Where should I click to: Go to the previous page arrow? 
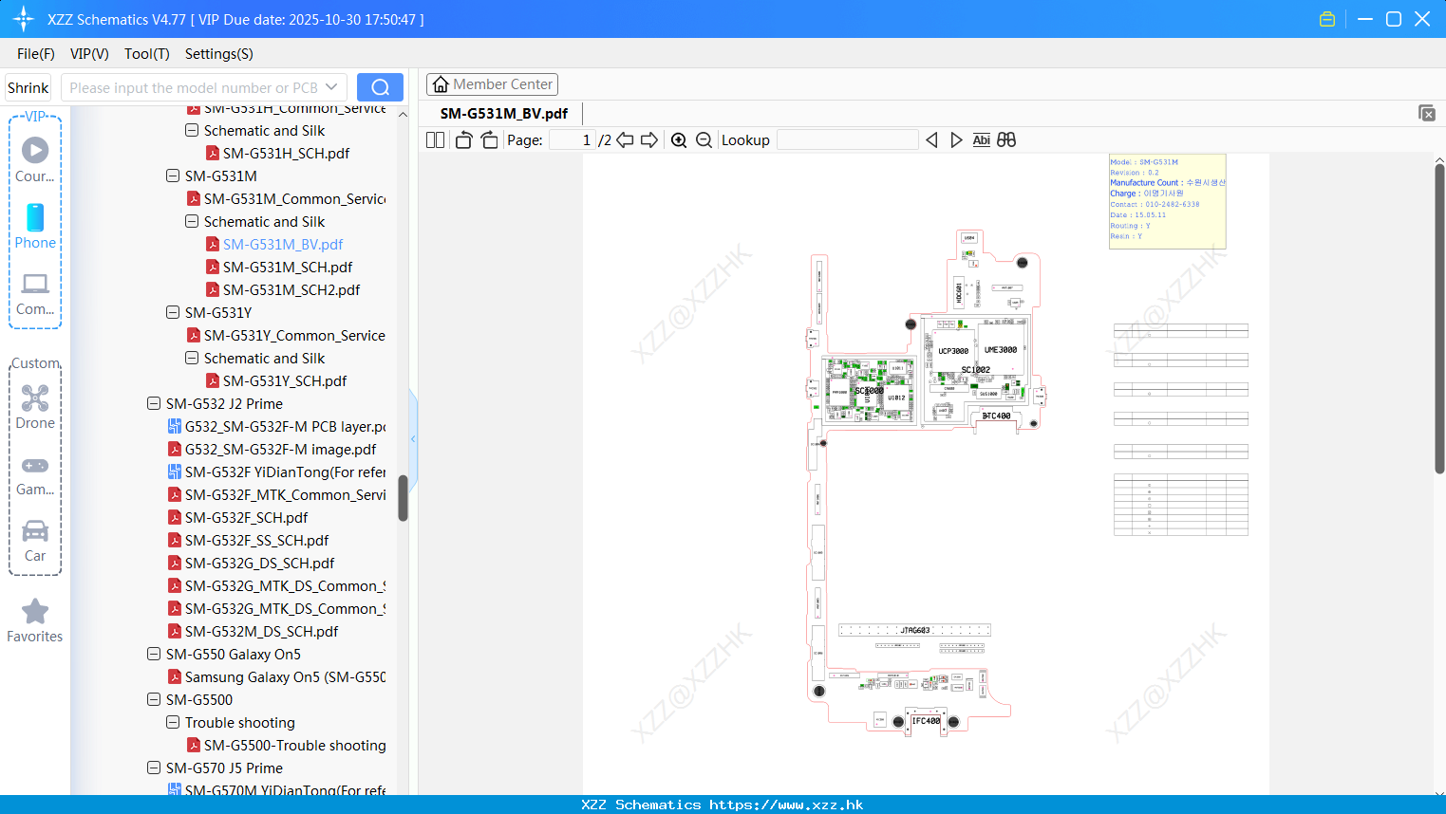pyautogui.click(x=625, y=140)
